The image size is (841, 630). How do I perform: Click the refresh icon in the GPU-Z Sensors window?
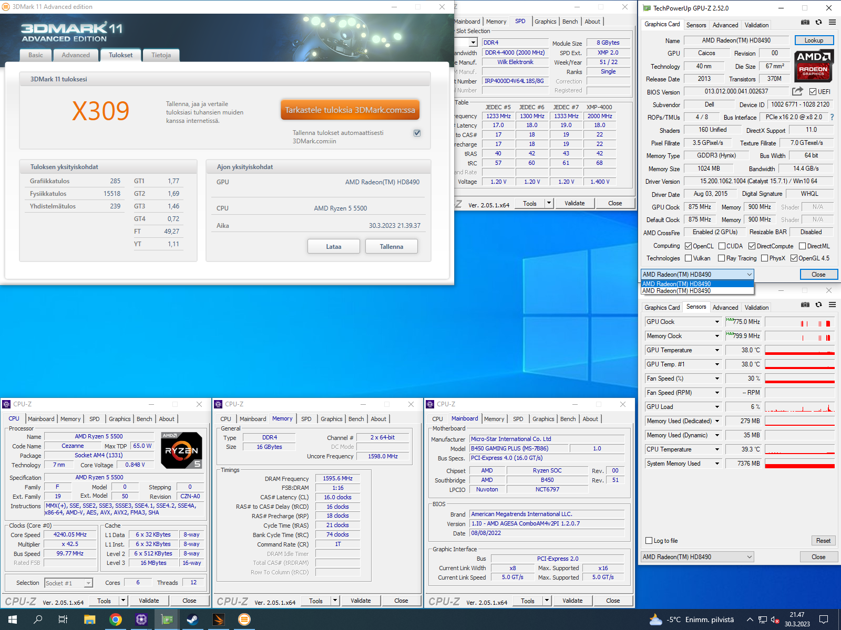pyautogui.click(x=818, y=304)
